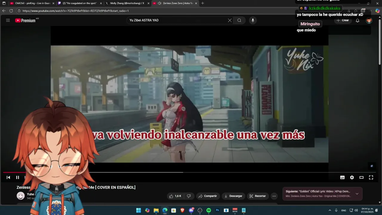
Task: Open File Explorer from the taskbar
Action: (156, 210)
